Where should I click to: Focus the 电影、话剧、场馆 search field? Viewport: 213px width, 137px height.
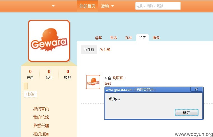(158, 6)
